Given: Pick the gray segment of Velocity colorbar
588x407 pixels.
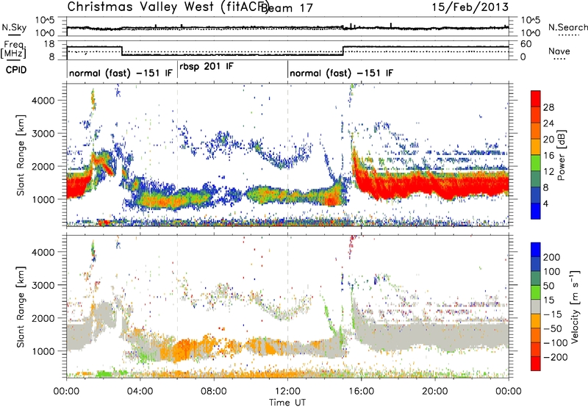Looking at the screenshot, I should (536, 307).
